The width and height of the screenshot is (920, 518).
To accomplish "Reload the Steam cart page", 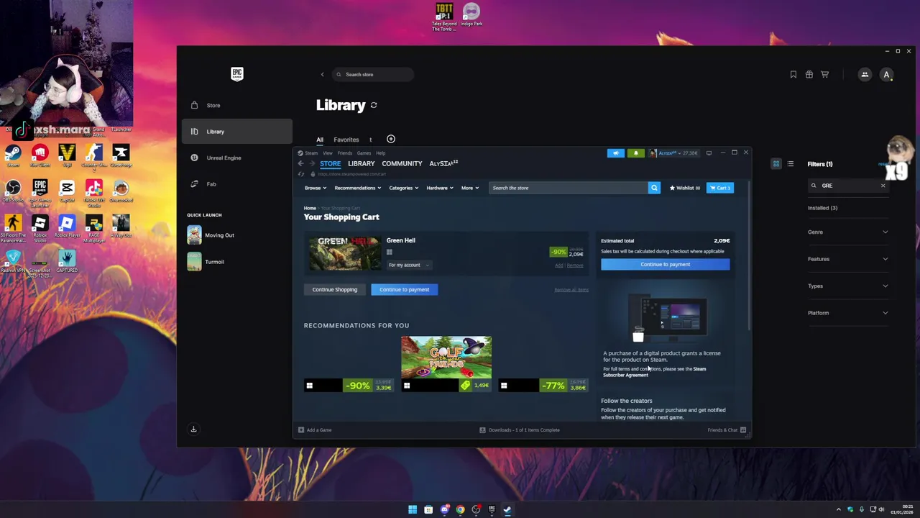I will coord(301,174).
